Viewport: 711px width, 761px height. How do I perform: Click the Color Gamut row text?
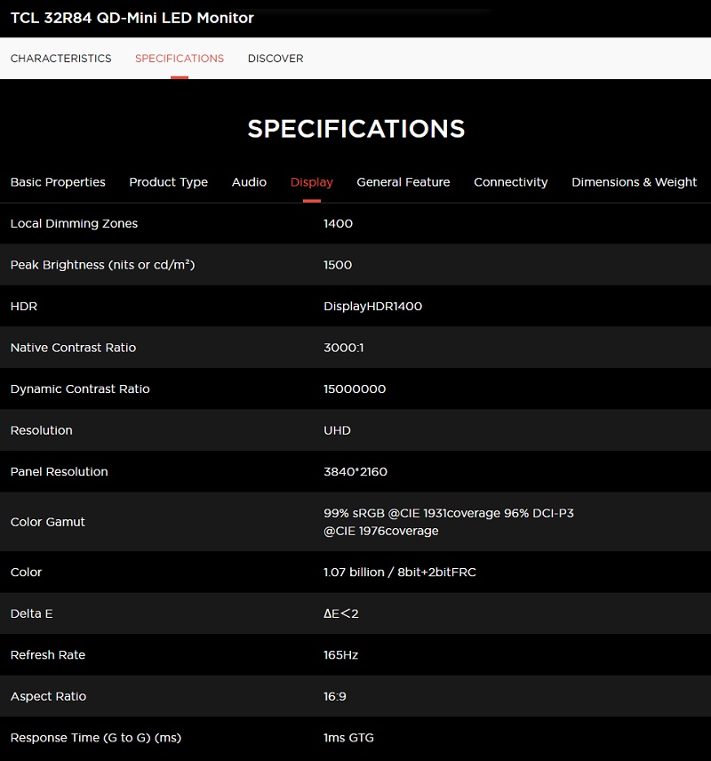48,522
